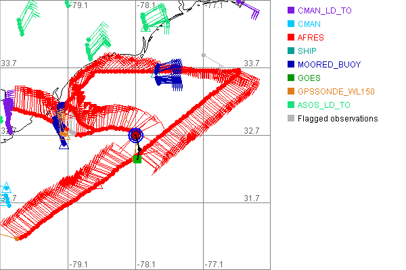
Task: Click the -78.1 longitude label at map top
Action: [147, 5]
